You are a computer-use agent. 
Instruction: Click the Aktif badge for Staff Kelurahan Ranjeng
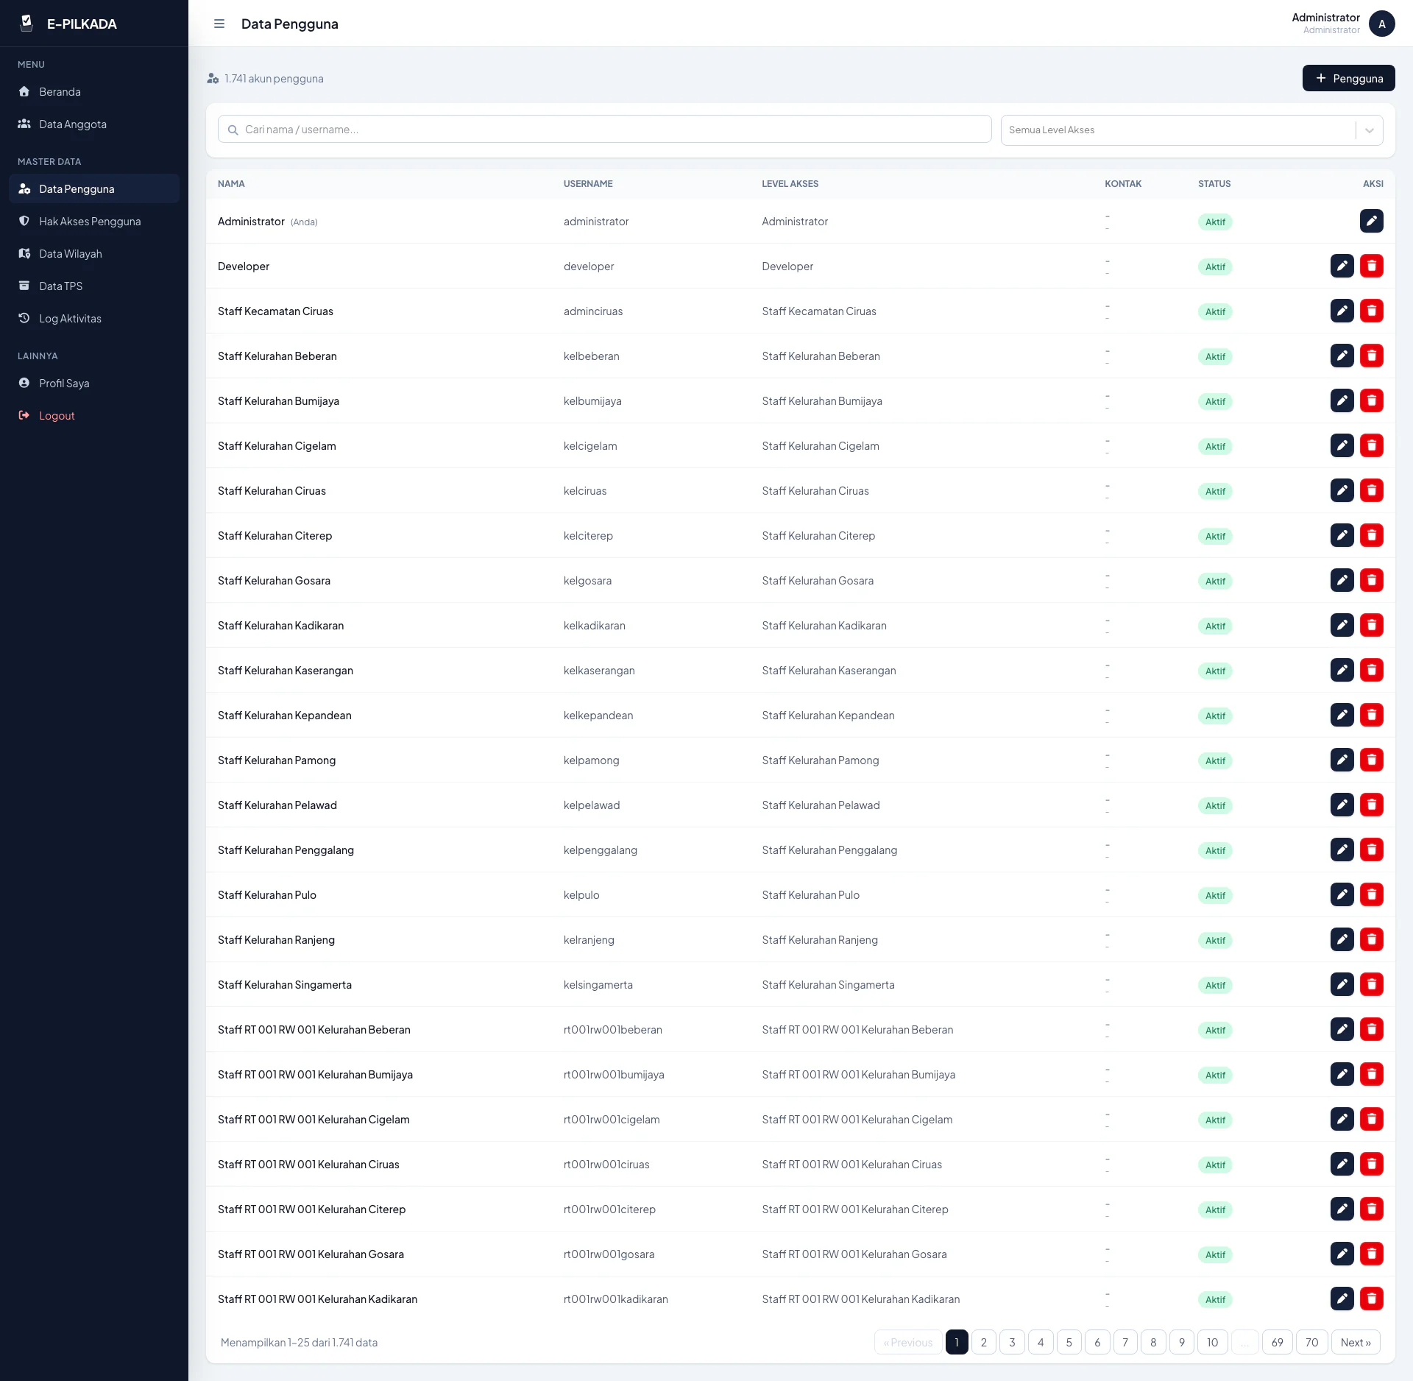pos(1215,940)
